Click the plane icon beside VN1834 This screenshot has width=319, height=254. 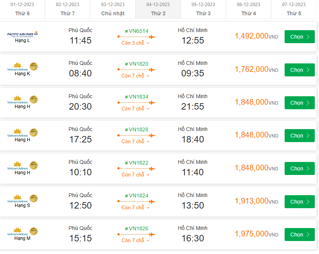[126, 97]
